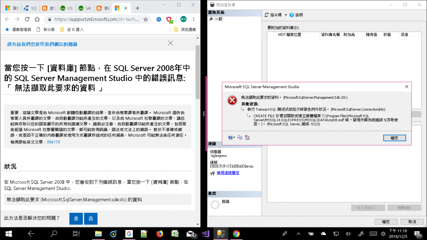Image resolution: width=427 pixels, height=240 pixels.
Task: Click the show technical details icon in error dialog
Action: (x=247, y=137)
